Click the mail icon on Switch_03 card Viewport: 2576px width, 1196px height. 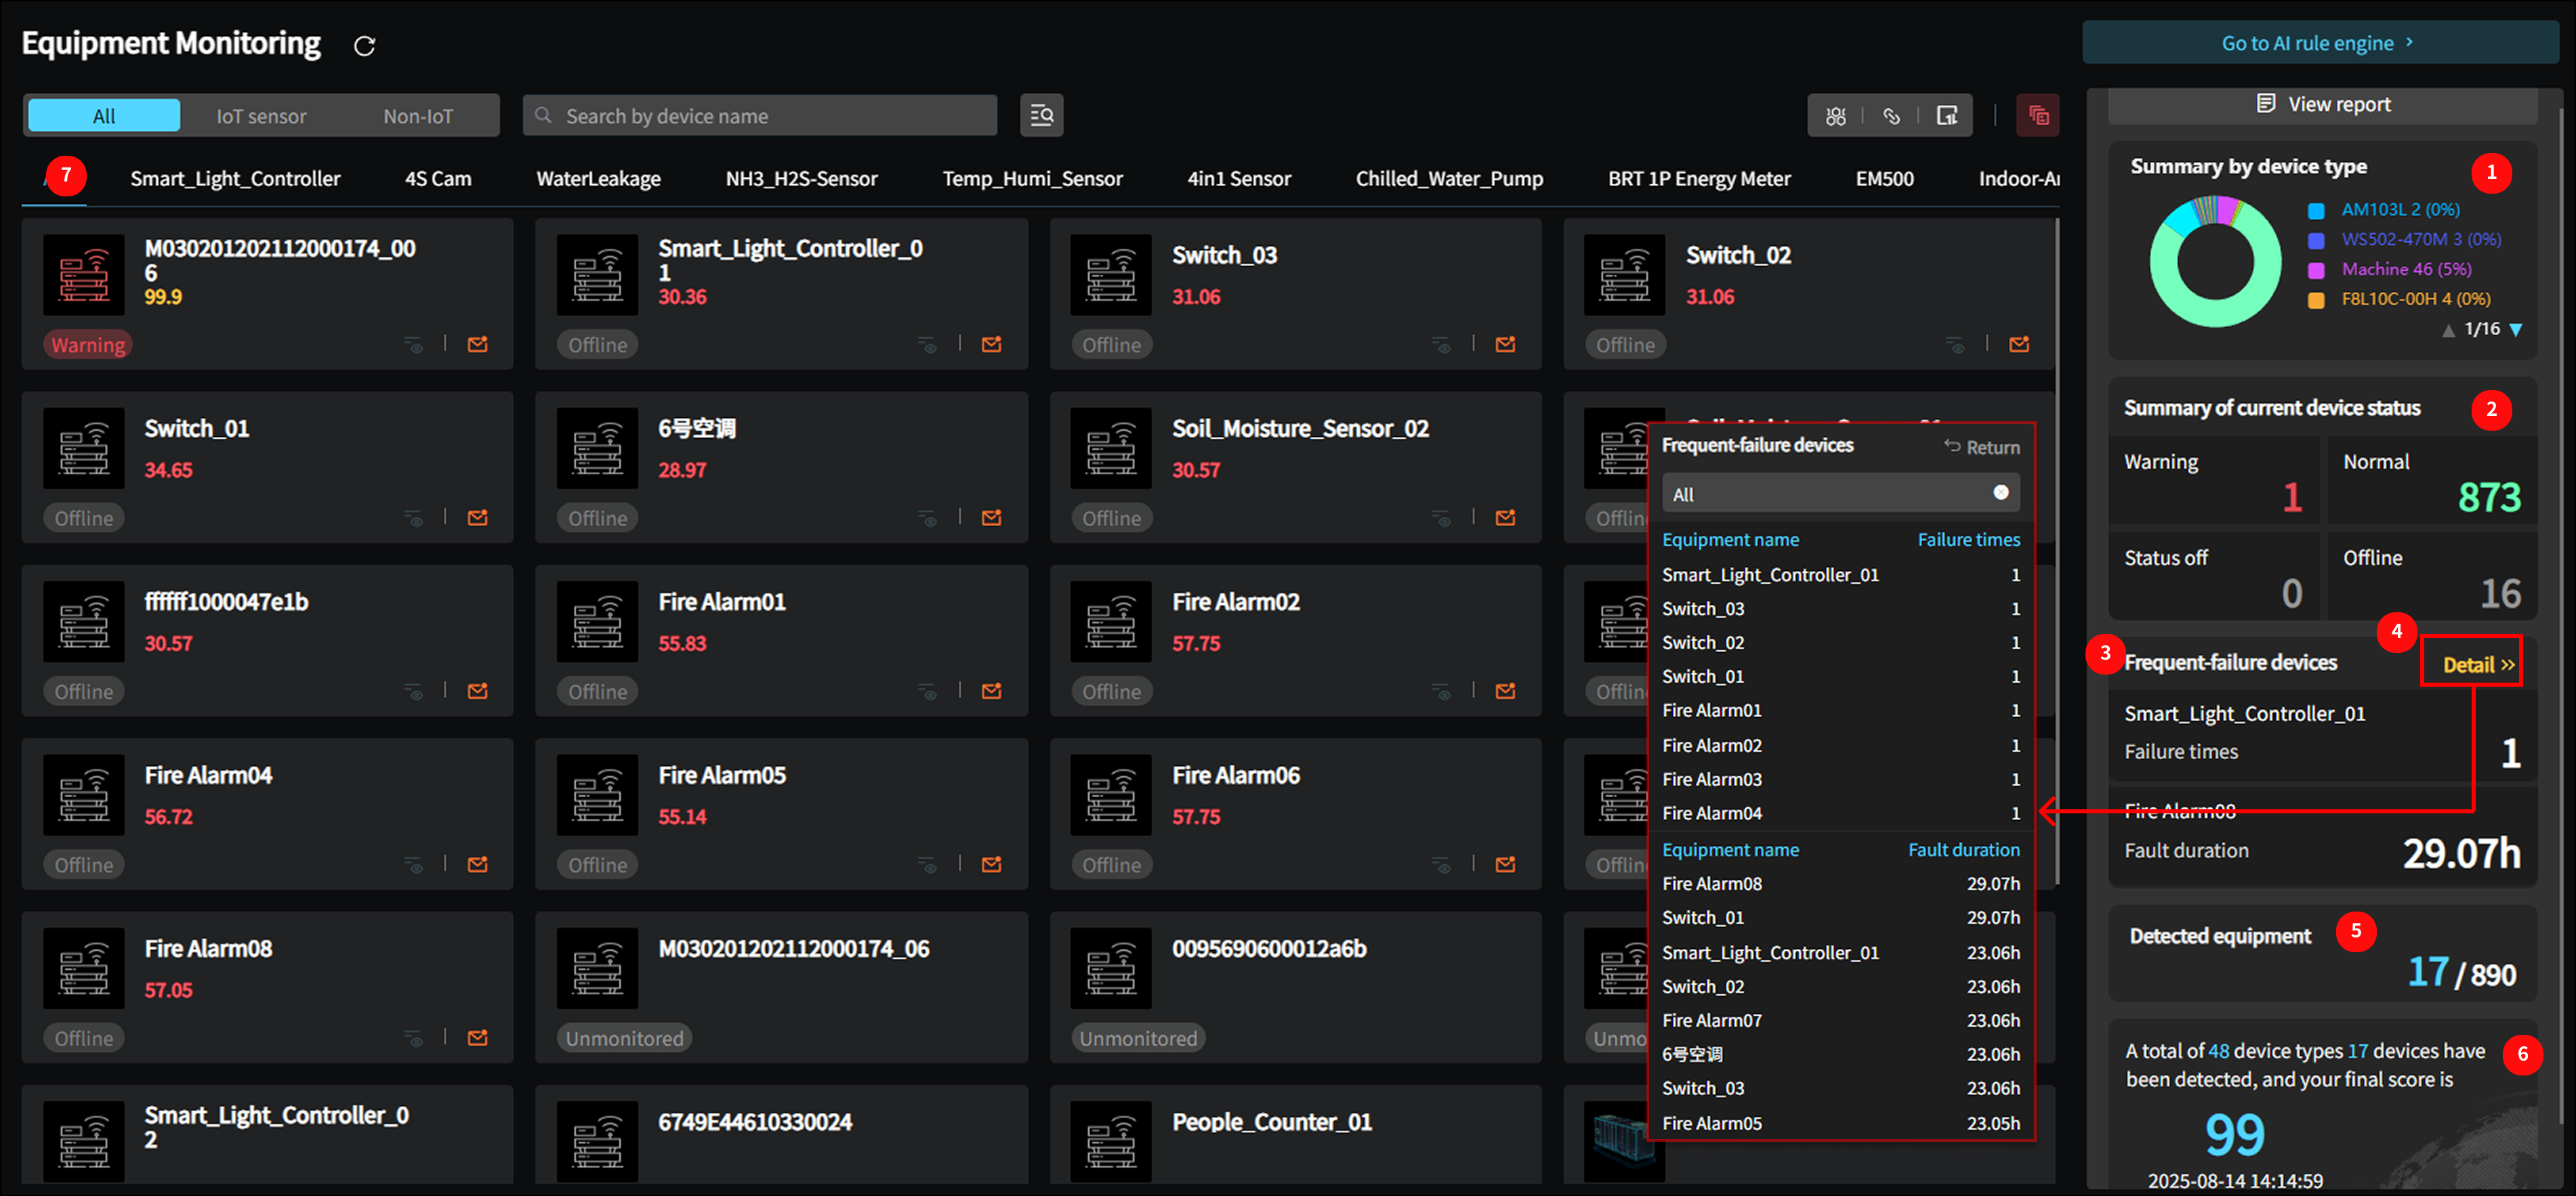tap(1505, 345)
